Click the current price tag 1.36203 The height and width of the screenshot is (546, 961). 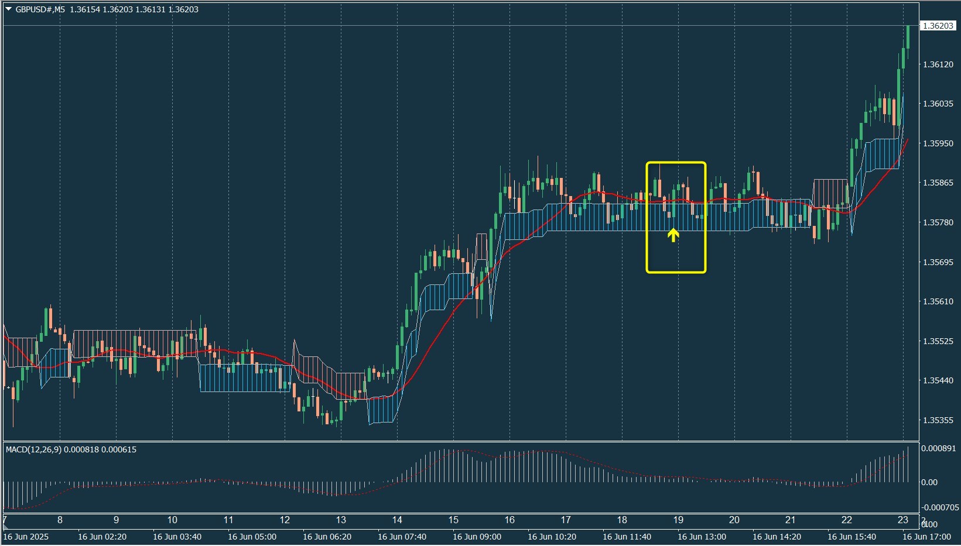(938, 26)
